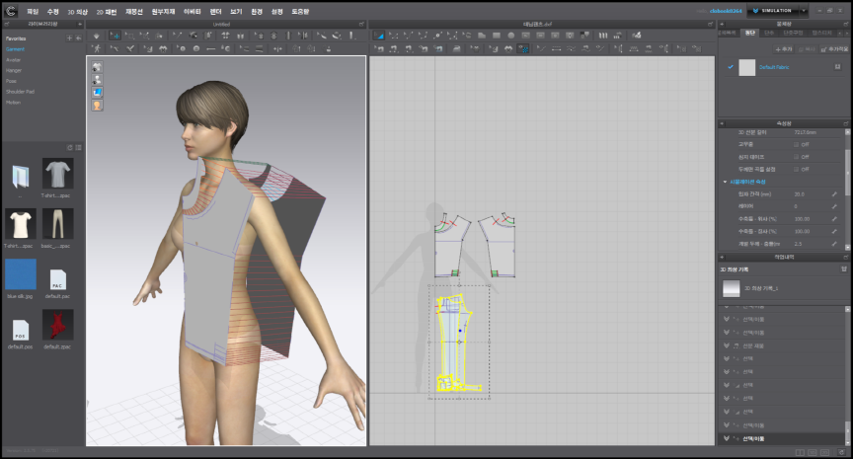This screenshot has height=459, width=853.
Task: Toggle the 심지 테이프 Off checkbox
Action: pyautogui.click(x=796, y=157)
